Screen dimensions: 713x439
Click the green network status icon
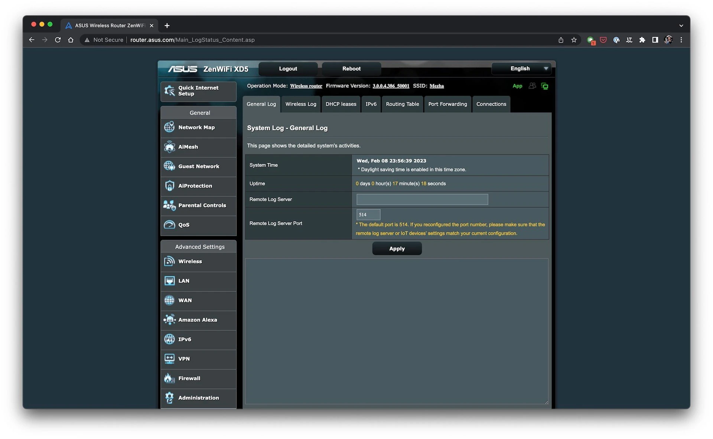pos(545,86)
